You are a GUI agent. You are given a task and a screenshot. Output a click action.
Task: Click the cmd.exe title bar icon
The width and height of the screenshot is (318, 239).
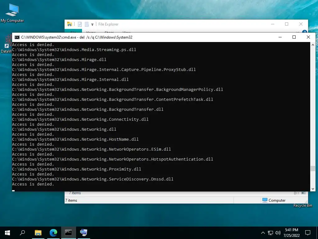tap(17, 37)
